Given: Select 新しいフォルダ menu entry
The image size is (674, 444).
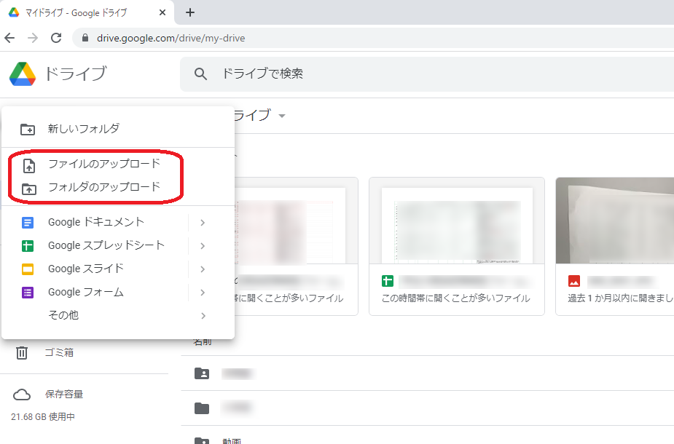Looking at the screenshot, I should (x=118, y=128).
